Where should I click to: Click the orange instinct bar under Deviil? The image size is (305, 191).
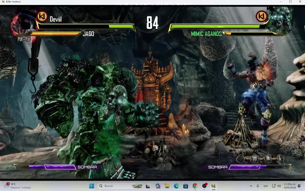(55, 34)
